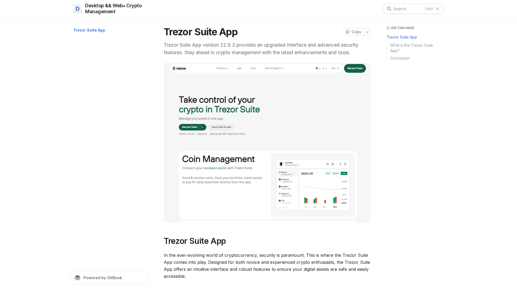Image resolution: width=517 pixels, height=291 pixels.
Task: Click the K shortcut key badge
Action: [x=438, y=9]
